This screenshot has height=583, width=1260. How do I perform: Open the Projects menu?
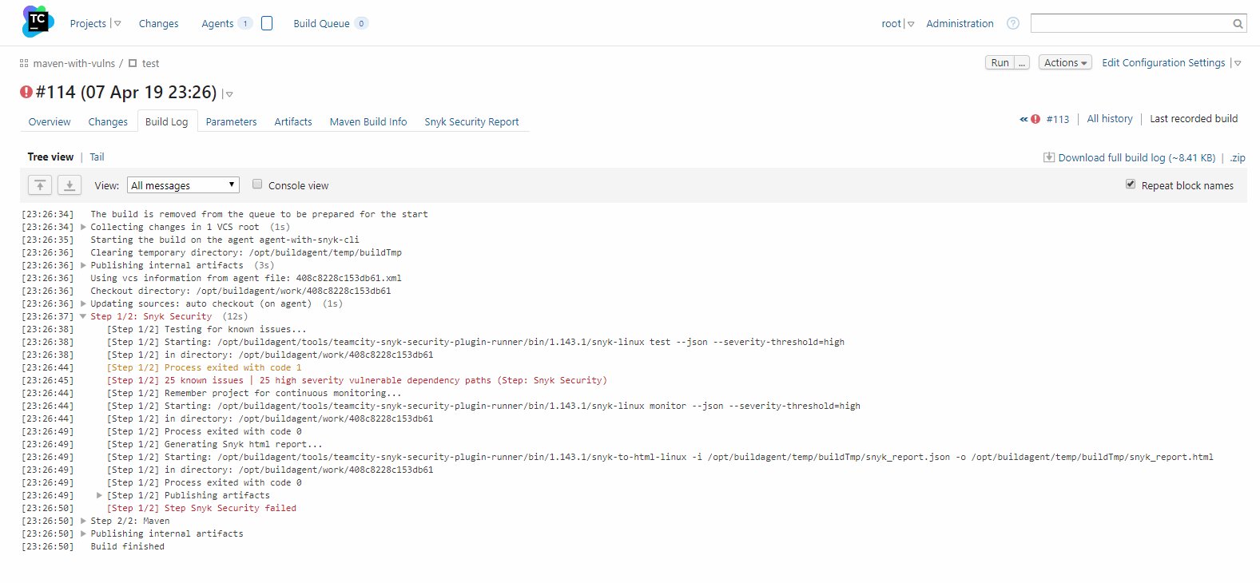click(88, 23)
